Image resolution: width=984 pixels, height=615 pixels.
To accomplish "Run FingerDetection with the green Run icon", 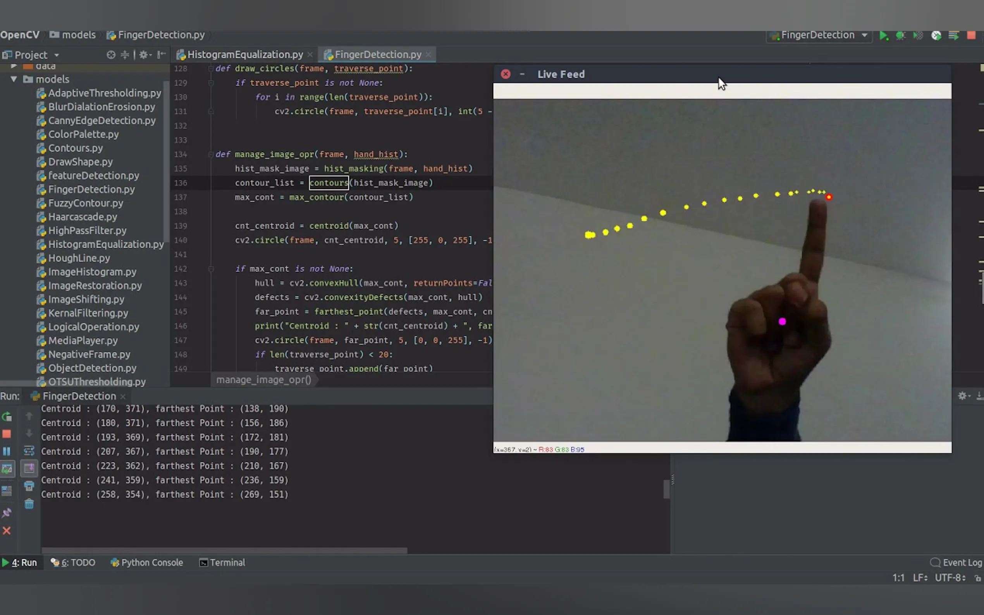I will point(884,35).
